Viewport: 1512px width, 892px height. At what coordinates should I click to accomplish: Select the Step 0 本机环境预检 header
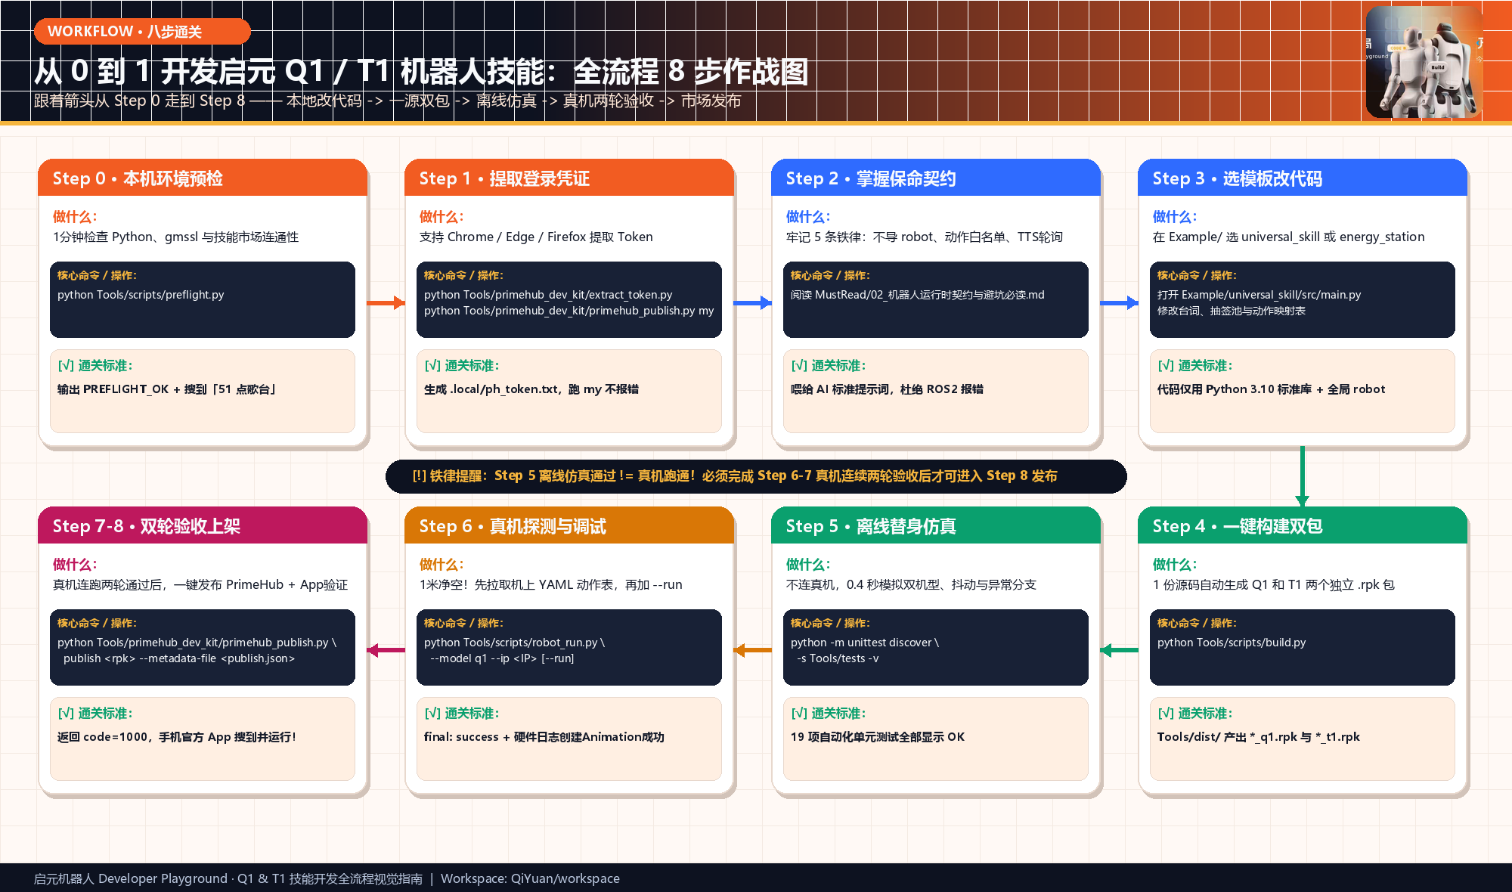tap(203, 178)
